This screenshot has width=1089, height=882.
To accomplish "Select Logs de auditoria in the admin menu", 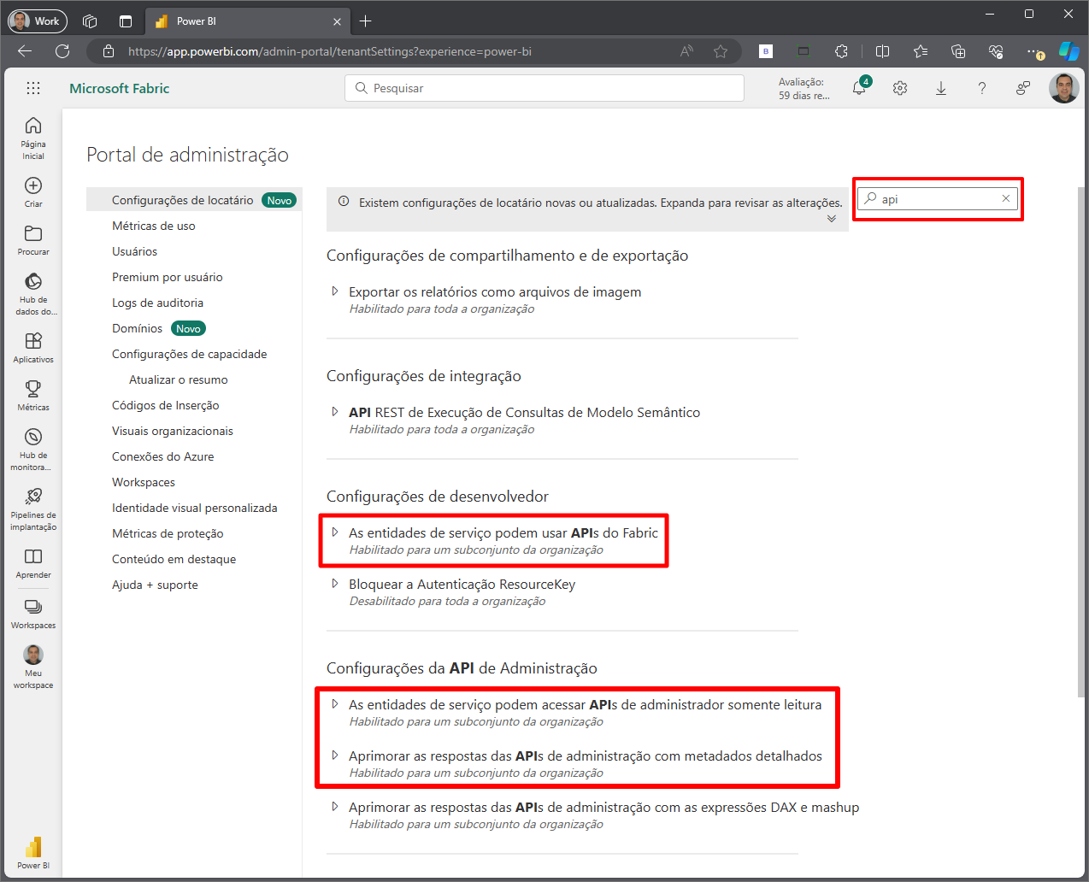I will pyautogui.click(x=157, y=303).
